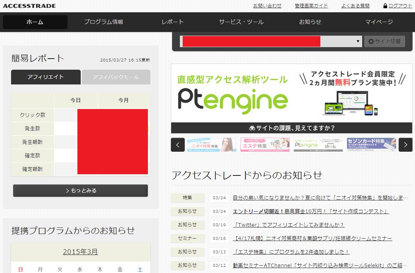Click the アクセストレードからのお知らせ heading
The image size is (415, 273).
[x=247, y=175]
